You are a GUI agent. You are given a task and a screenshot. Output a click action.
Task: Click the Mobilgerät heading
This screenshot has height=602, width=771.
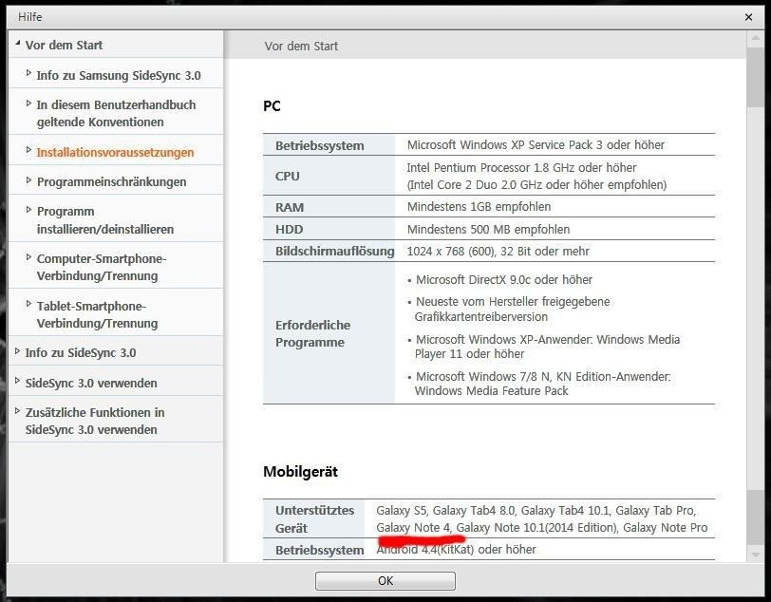300,472
